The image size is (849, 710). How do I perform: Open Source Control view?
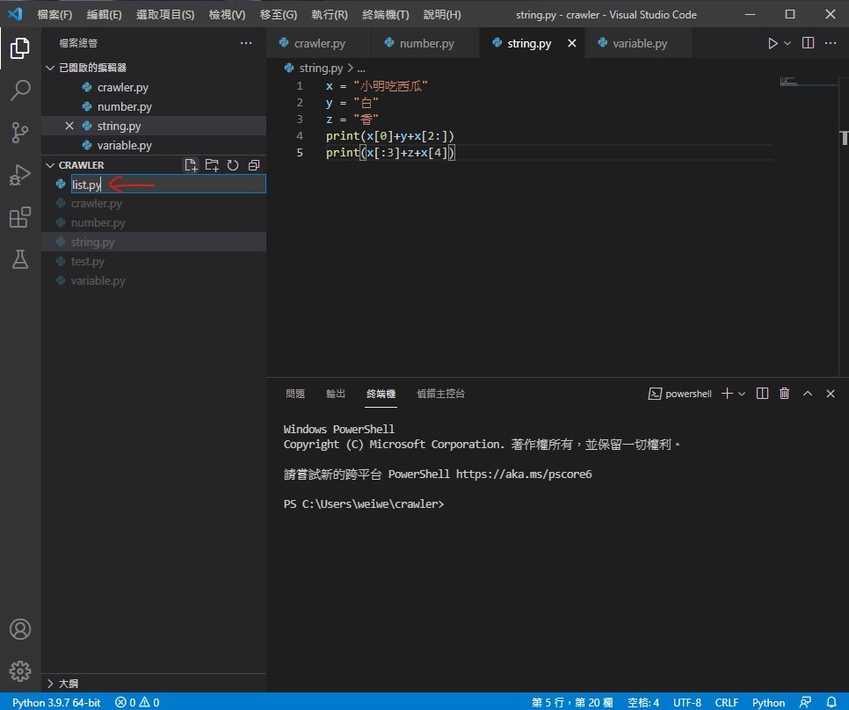pyautogui.click(x=20, y=133)
